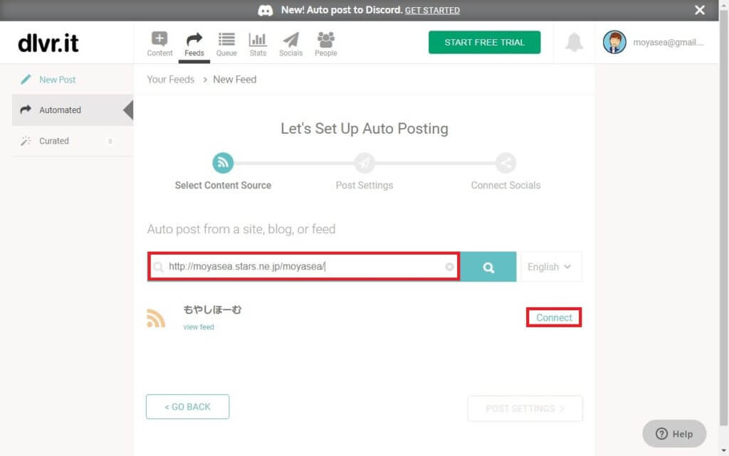Screen dimensions: 729x456
Task: Switch to the Feeds tab
Action: (194, 43)
